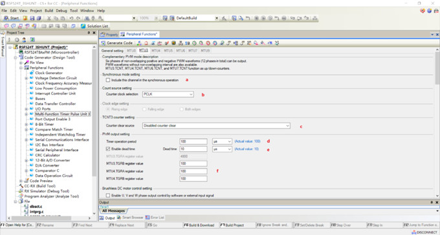Viewport: 440px width, 235px height.
Task: Select dbsct.c file in Project Tree
Action: 36,207
